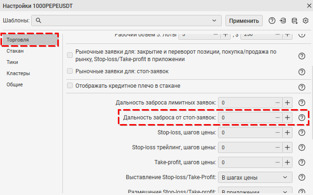Open the templates gear settings icon

click(x=306, y=21)
